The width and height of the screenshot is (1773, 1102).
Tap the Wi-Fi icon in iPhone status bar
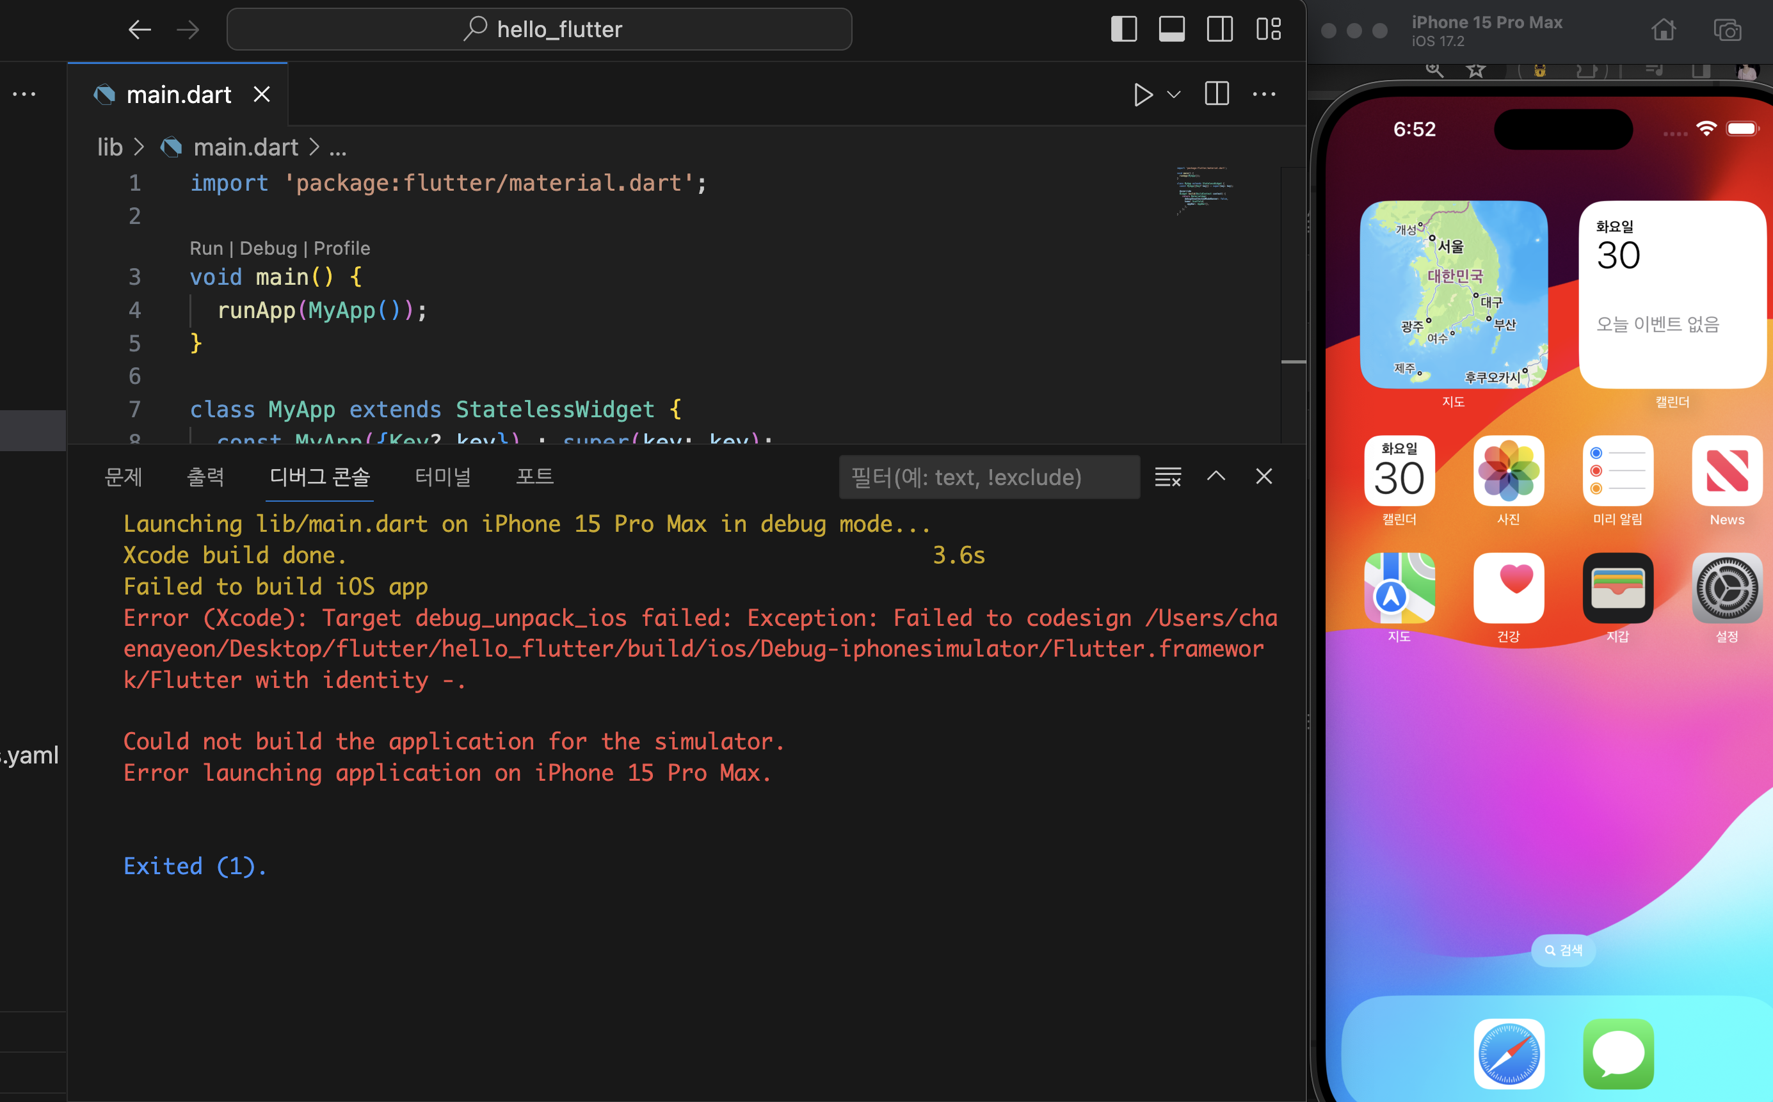(x=1706, y=129)
